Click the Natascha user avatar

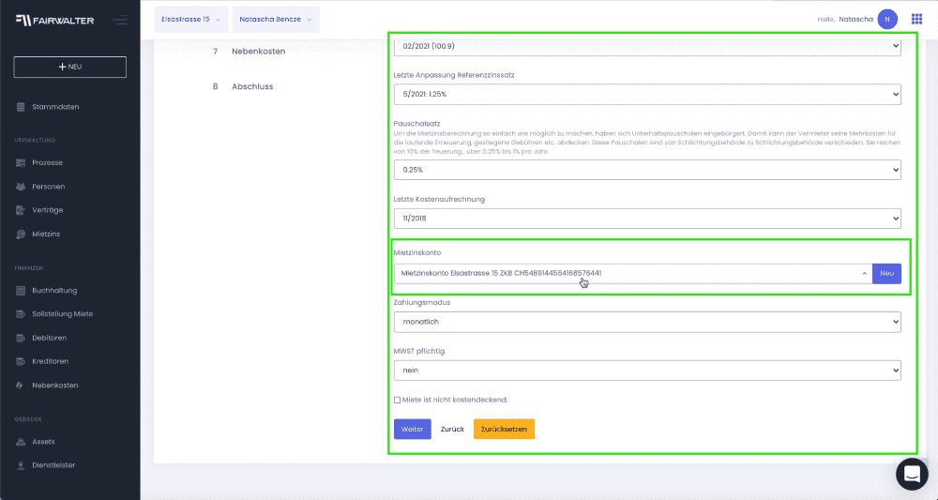887,20
